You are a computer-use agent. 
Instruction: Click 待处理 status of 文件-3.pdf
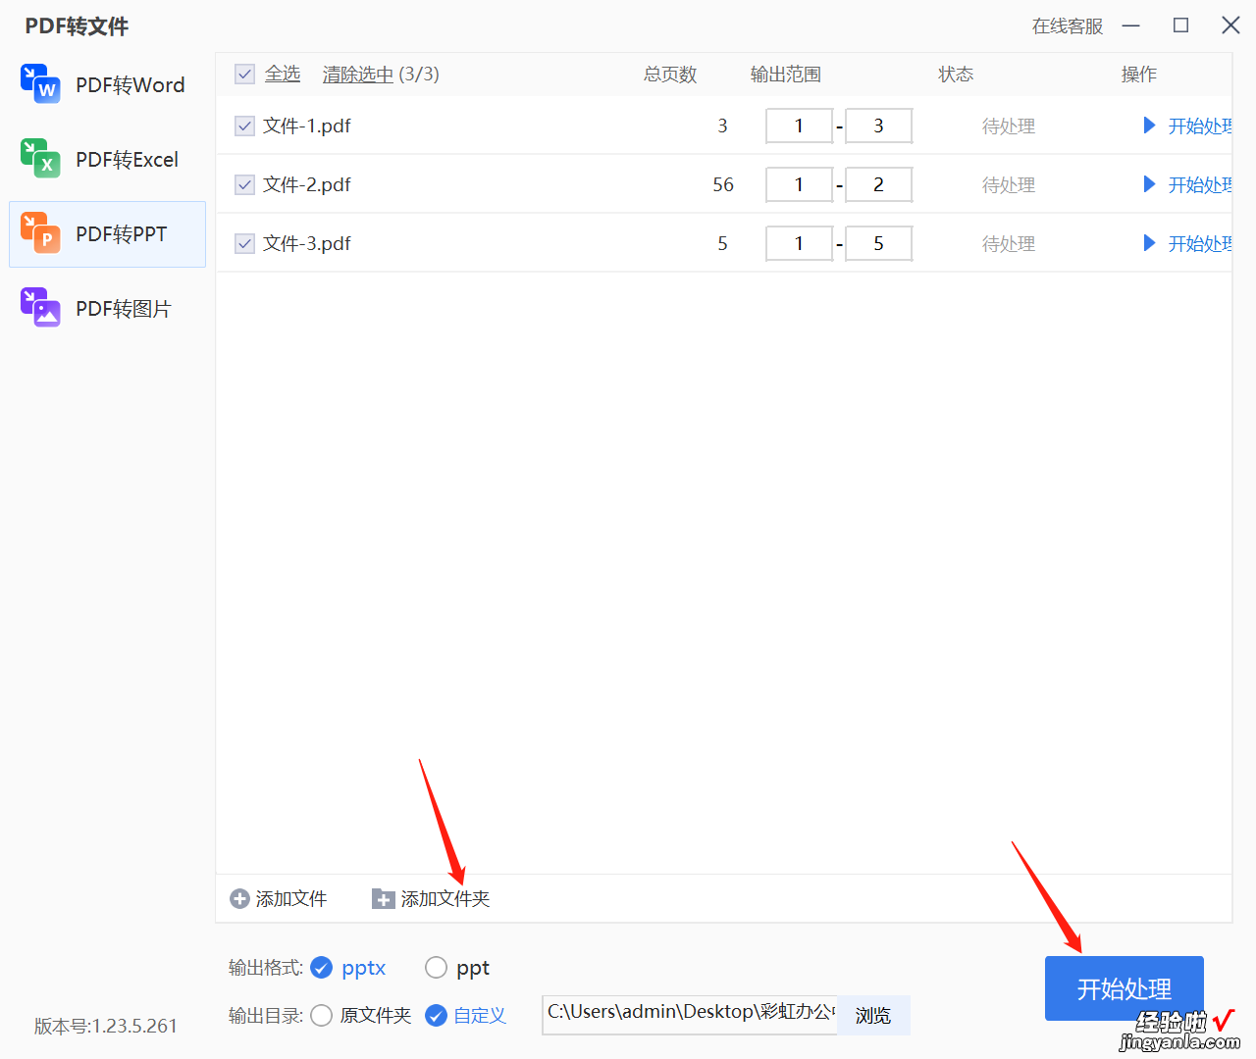1009,243
